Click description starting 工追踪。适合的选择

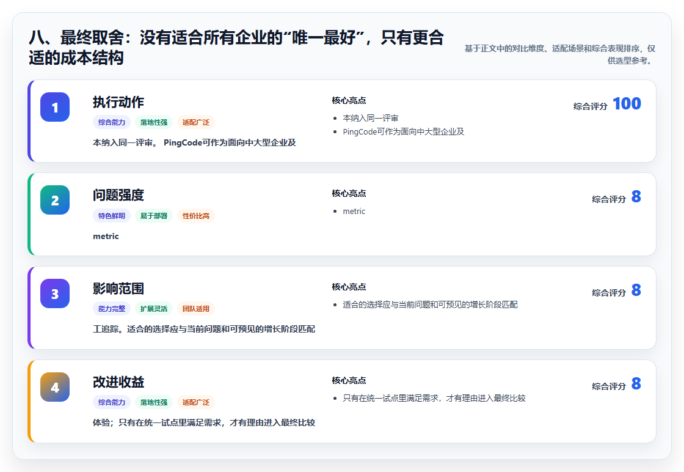pyautogui.click(x=204, y=329)
